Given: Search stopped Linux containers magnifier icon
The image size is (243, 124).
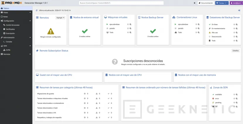Looking at the screenshot, I should click(x=198, y=29).
